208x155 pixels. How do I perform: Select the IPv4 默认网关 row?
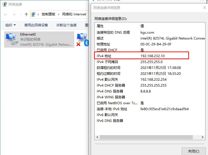150,80
